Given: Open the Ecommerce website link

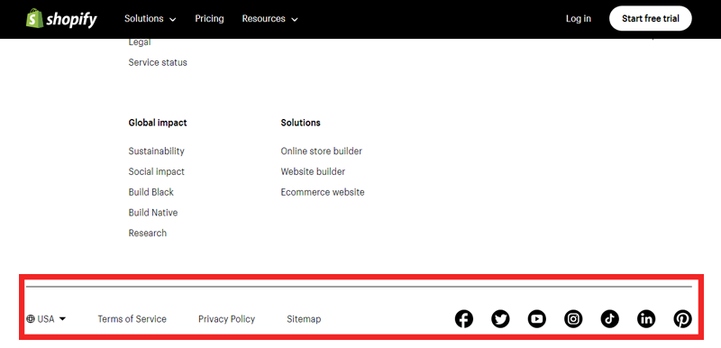Looking at the screenshot, I should pyautogui.click(x=323, y=192).
